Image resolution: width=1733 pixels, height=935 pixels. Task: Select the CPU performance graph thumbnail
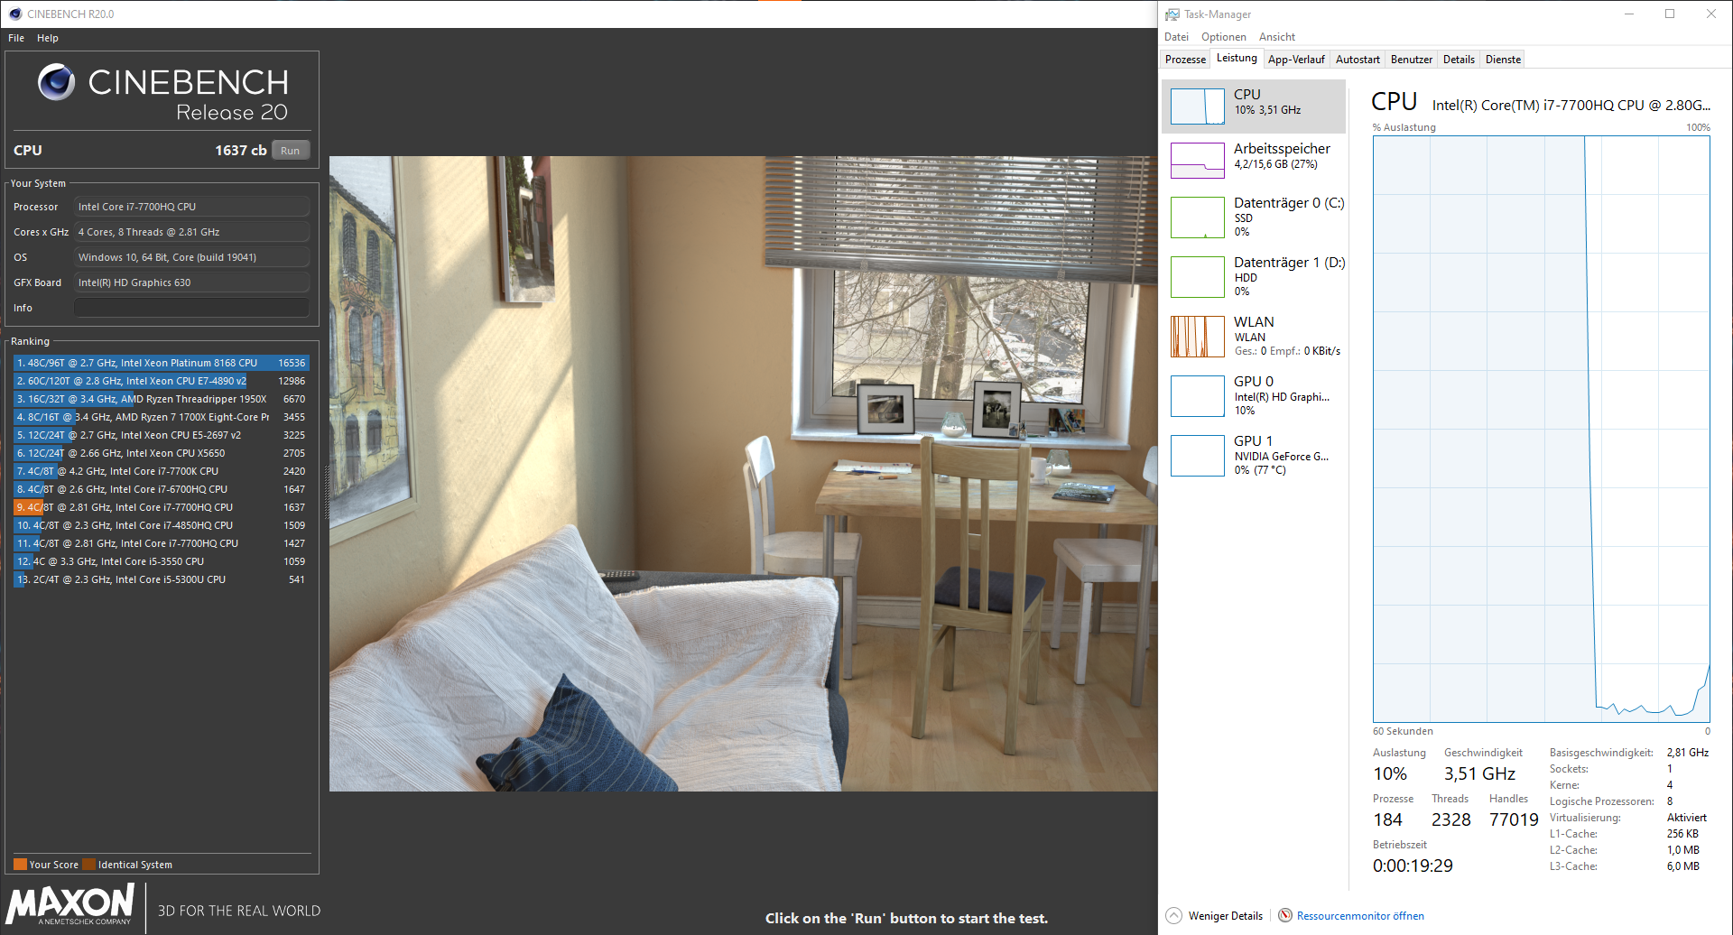click(x=1198, y=106)
